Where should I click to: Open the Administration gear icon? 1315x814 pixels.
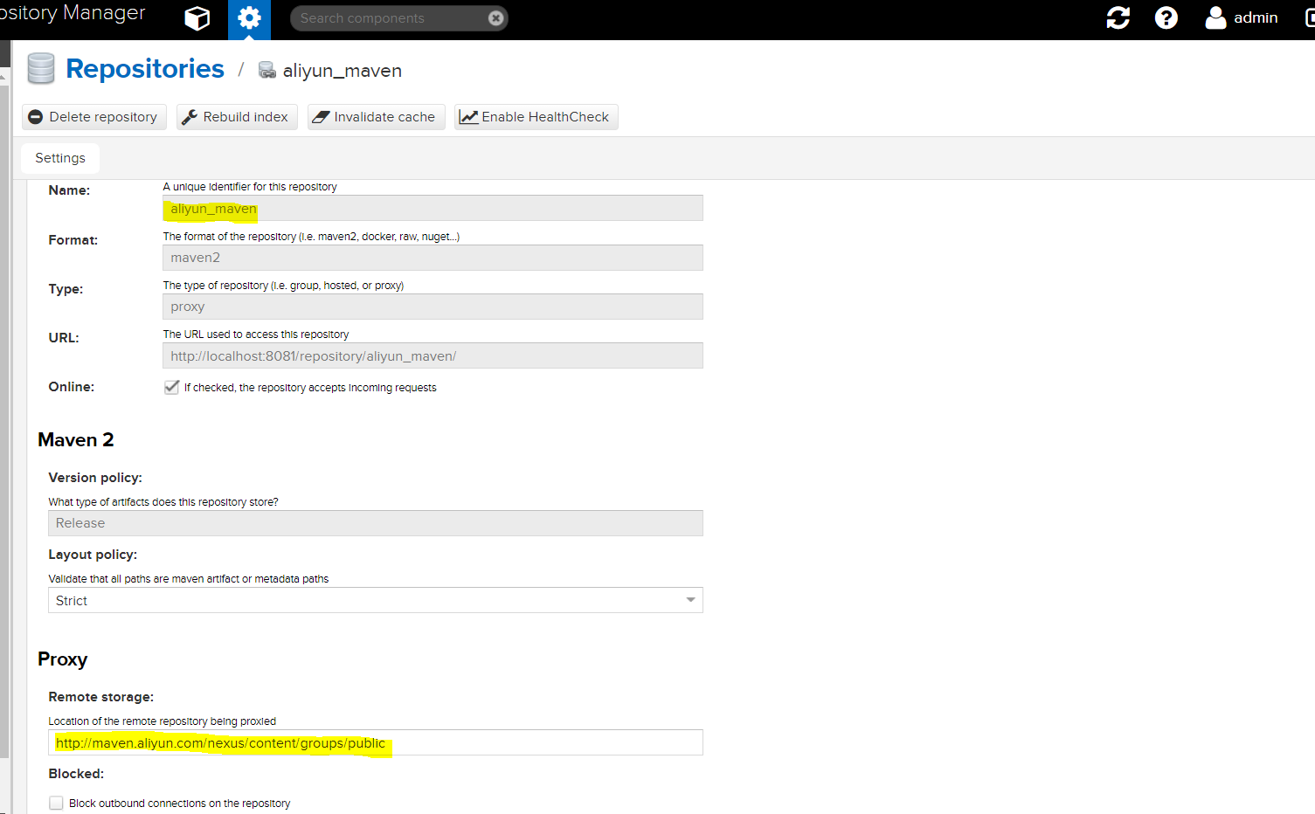pyautogui.click(x=249, y=18)
